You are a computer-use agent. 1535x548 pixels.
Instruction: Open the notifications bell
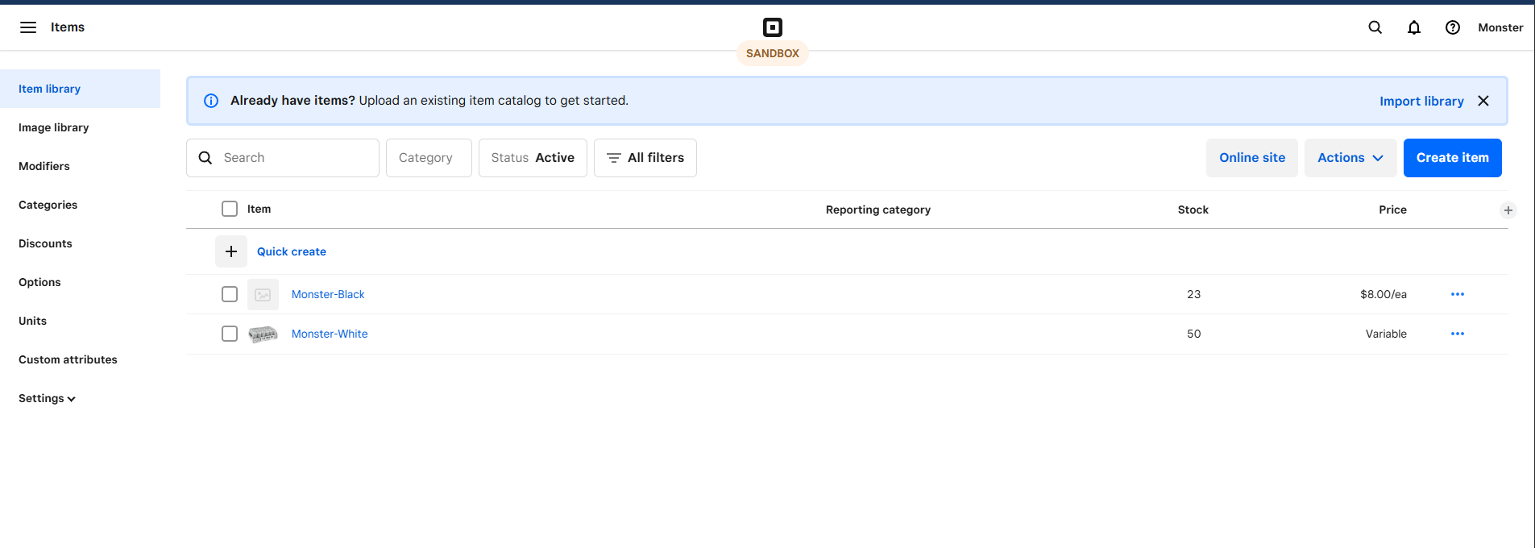pos(1413,27)
